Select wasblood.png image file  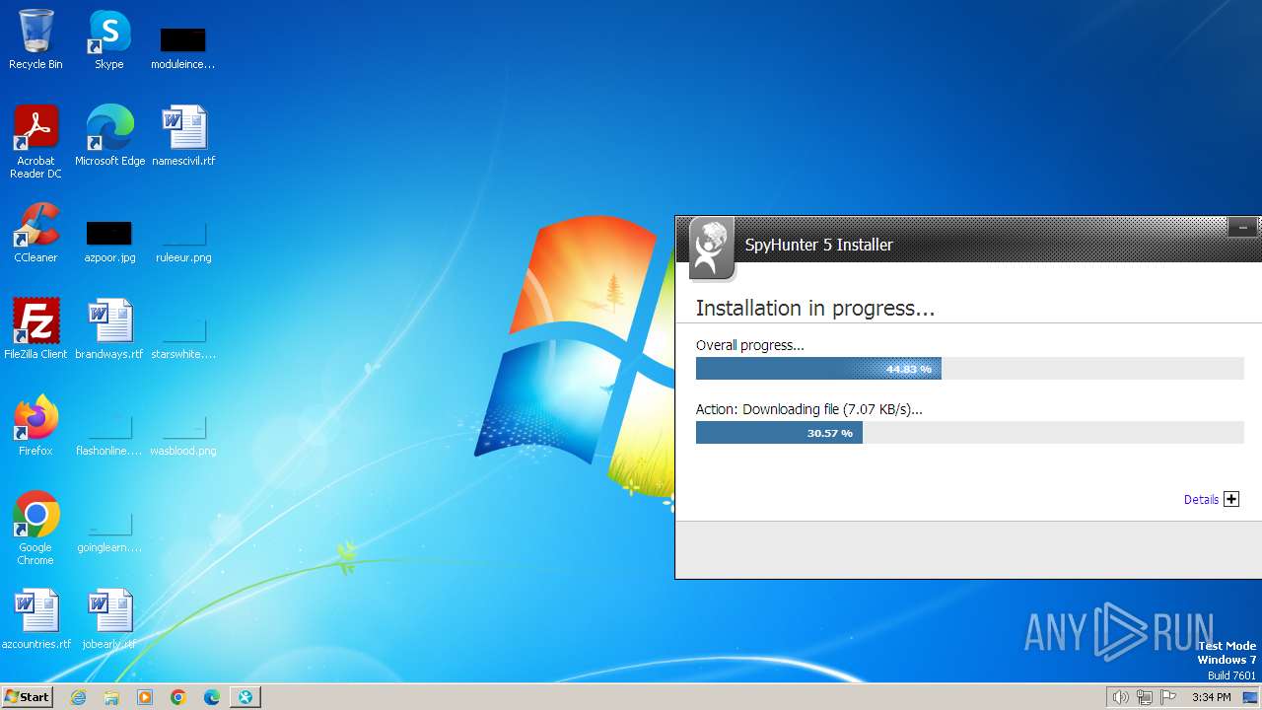click(x=183, y=434)
